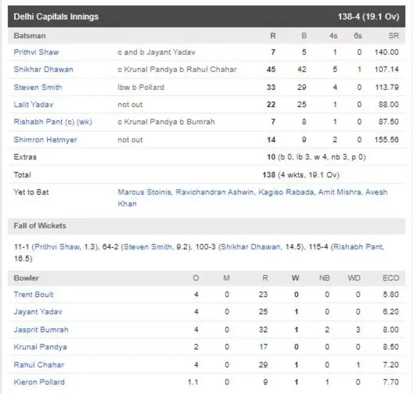414x394 pixels.
Task: Open Rishabh Pant (c) (wk) link
Action: coord(53,122)
